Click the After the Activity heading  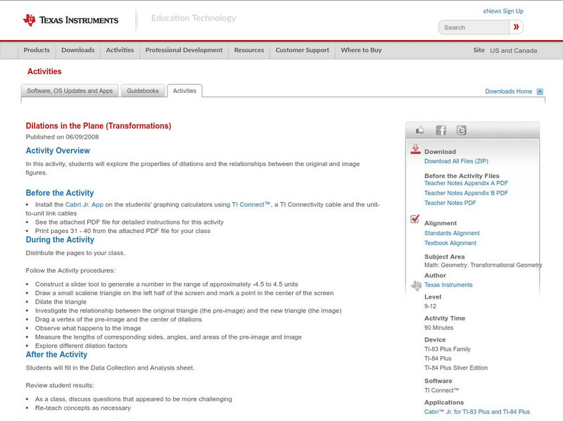[x=56, y=355]
